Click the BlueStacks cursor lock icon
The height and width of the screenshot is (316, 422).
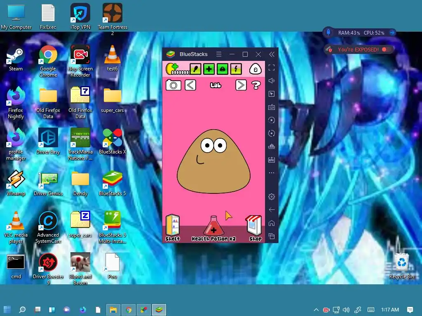coord(272,94)
